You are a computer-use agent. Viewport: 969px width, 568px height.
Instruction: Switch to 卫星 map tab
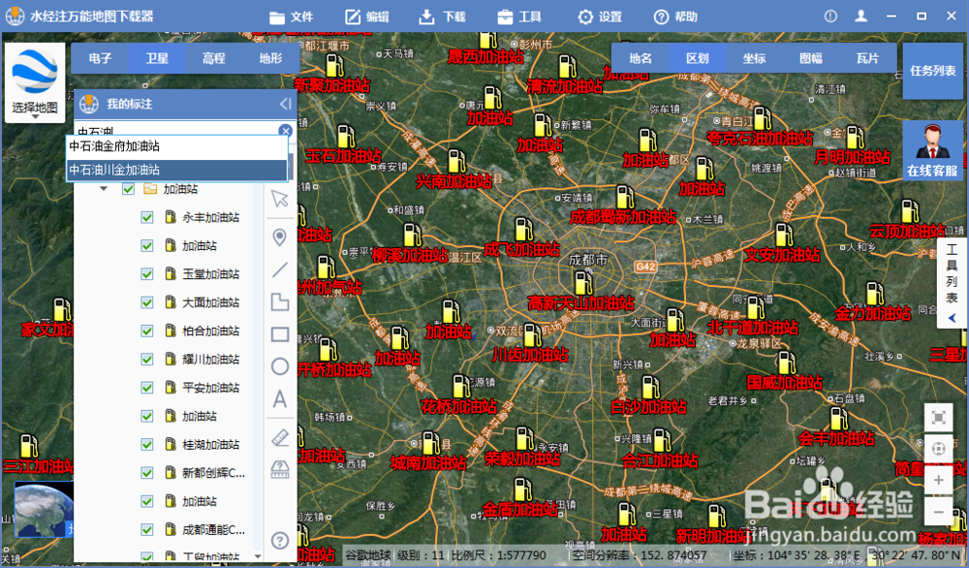(157, 59)
